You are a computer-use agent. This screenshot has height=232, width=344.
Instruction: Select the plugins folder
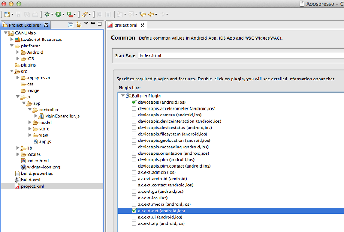pyautogui.click(x=25, y=65)
